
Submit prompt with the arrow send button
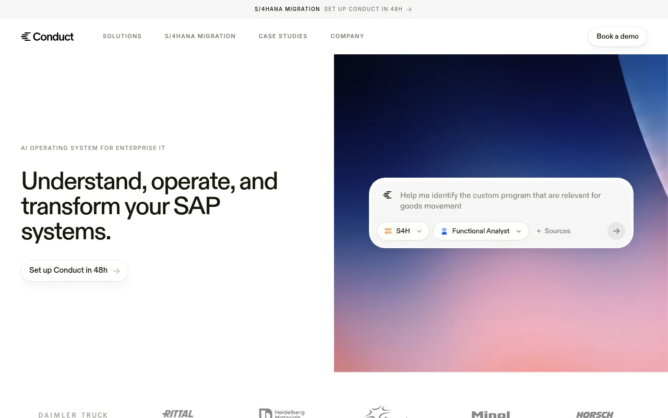[616, 231]
